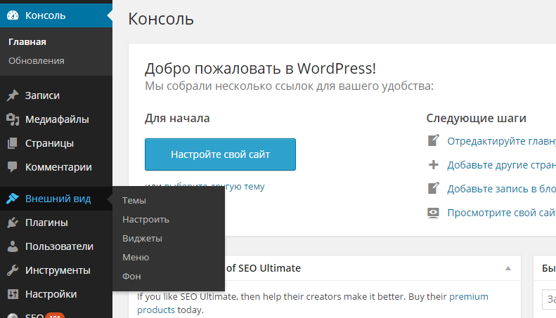The image size is (556, 318).
Task: Go to the Медиафайлы section
Action: coord(56,119)
